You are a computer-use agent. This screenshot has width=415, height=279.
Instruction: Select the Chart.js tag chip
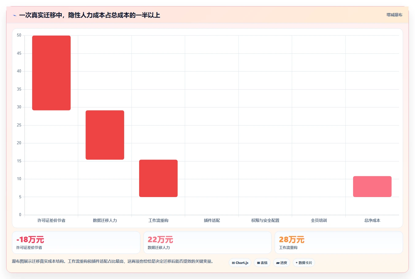pos(240,263)
